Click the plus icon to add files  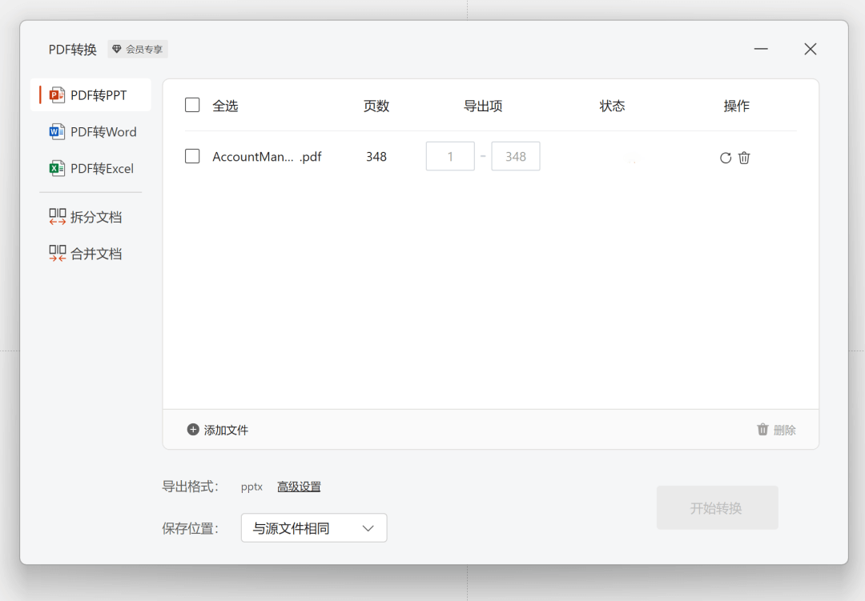[193, 429]
